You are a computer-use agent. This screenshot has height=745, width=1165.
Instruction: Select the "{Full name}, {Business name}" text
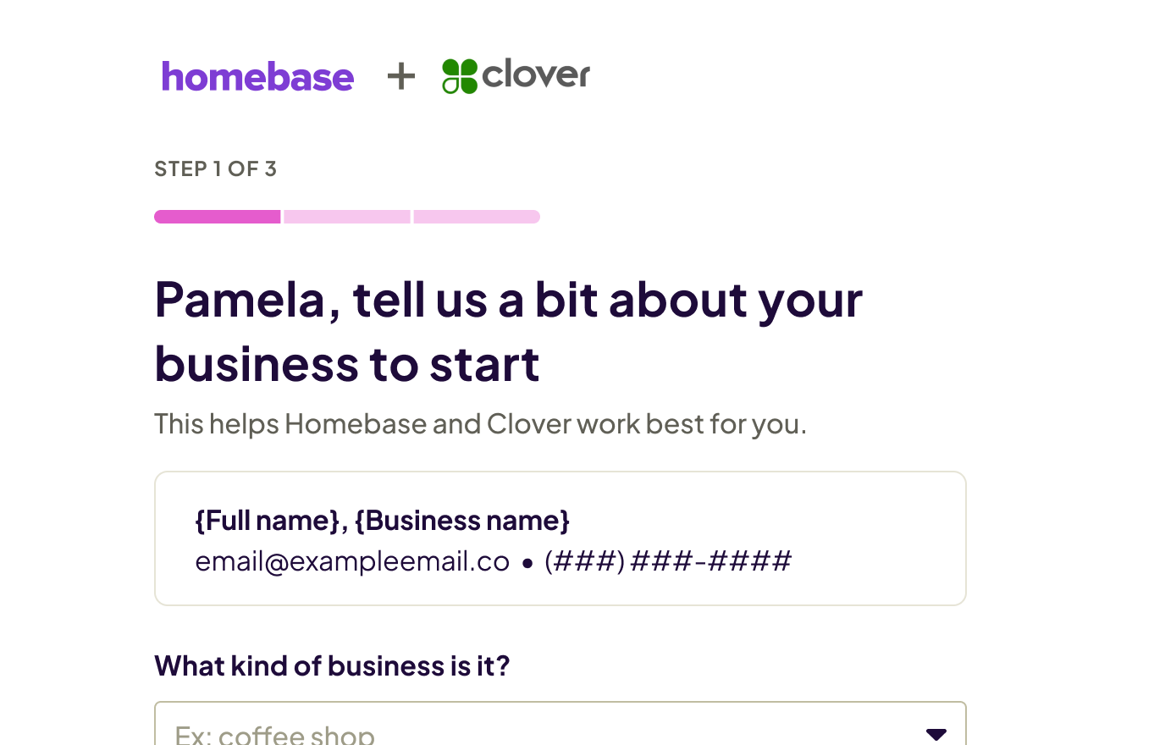(382, 520)
